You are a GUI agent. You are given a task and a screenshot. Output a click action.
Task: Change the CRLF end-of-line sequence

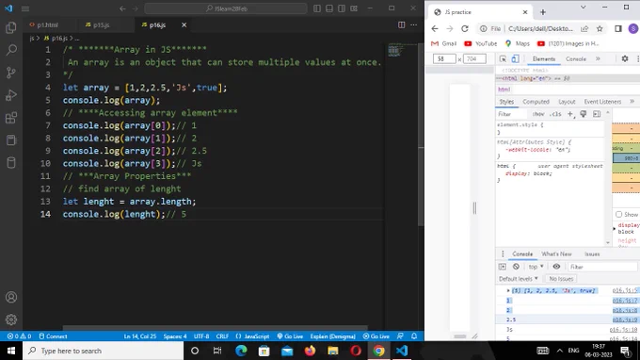pyautogui.click(x=222, y=336)
